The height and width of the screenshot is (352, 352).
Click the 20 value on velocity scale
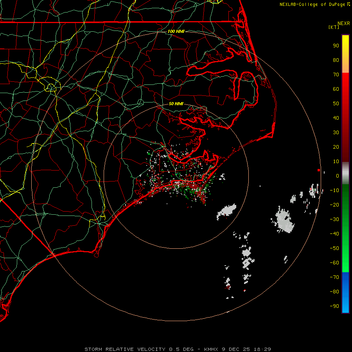(x=336, y=147)
